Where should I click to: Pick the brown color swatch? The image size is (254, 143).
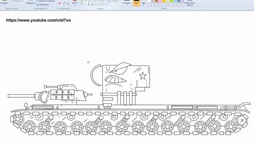(156, 1)
